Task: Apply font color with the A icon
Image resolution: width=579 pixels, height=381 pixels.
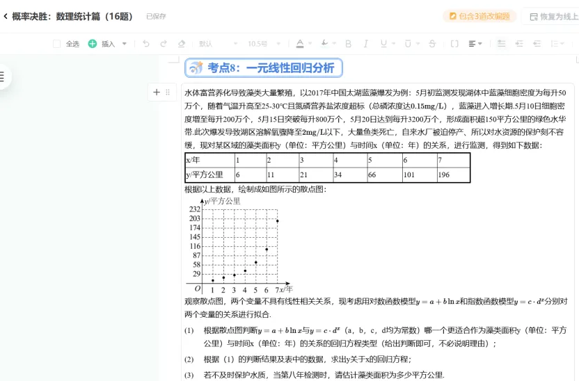Action: 300,44
